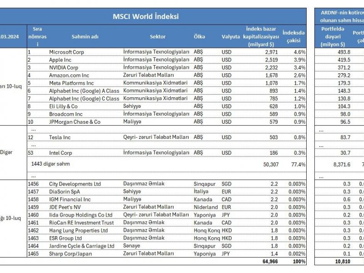Click the '77.4%' weight value
This screenshot has width=364, height=273.
298,165
